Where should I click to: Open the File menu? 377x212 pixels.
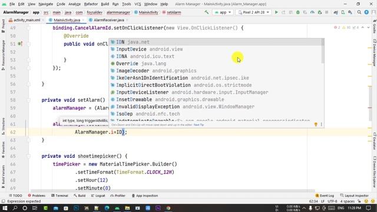click(x=12, y=4)
